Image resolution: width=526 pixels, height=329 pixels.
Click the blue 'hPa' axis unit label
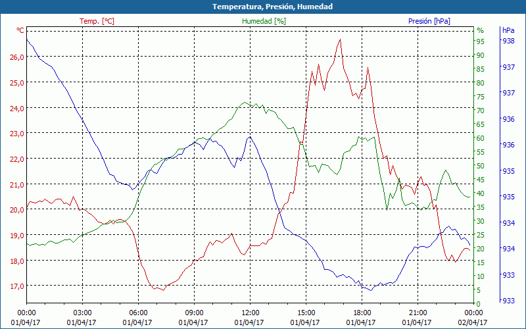pos(508,30)
